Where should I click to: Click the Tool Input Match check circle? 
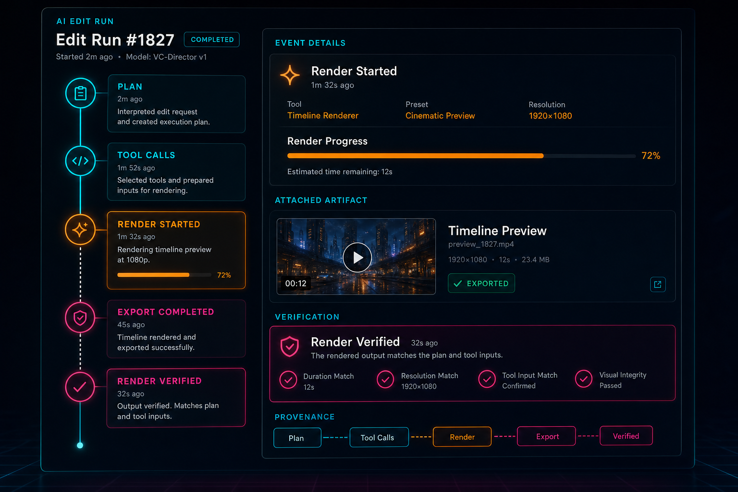(487, 379)
